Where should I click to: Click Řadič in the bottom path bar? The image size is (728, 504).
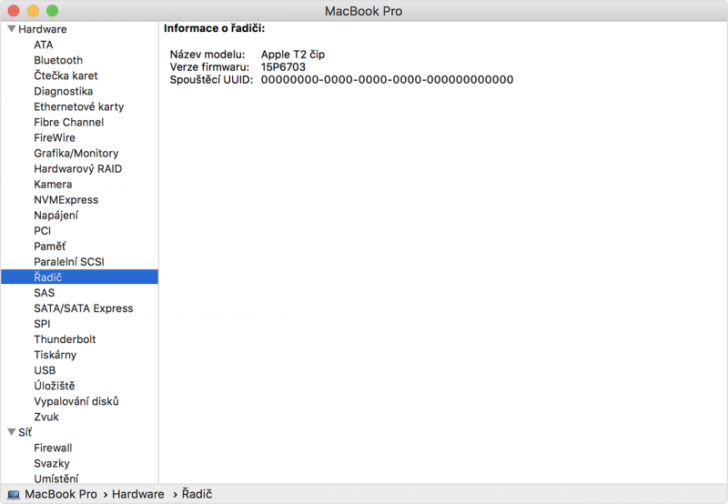(196, 494)
